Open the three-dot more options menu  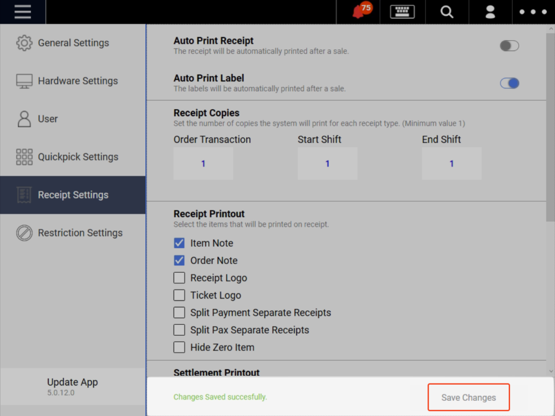(533, 12)
